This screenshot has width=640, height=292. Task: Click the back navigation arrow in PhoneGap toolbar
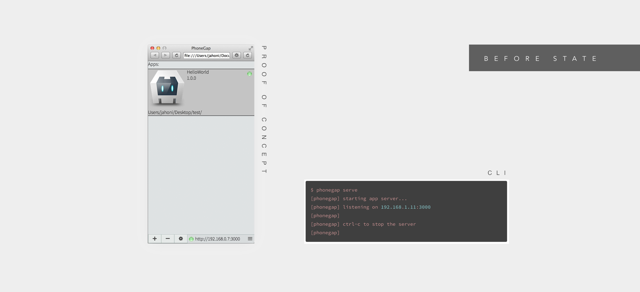click(155, 55)
